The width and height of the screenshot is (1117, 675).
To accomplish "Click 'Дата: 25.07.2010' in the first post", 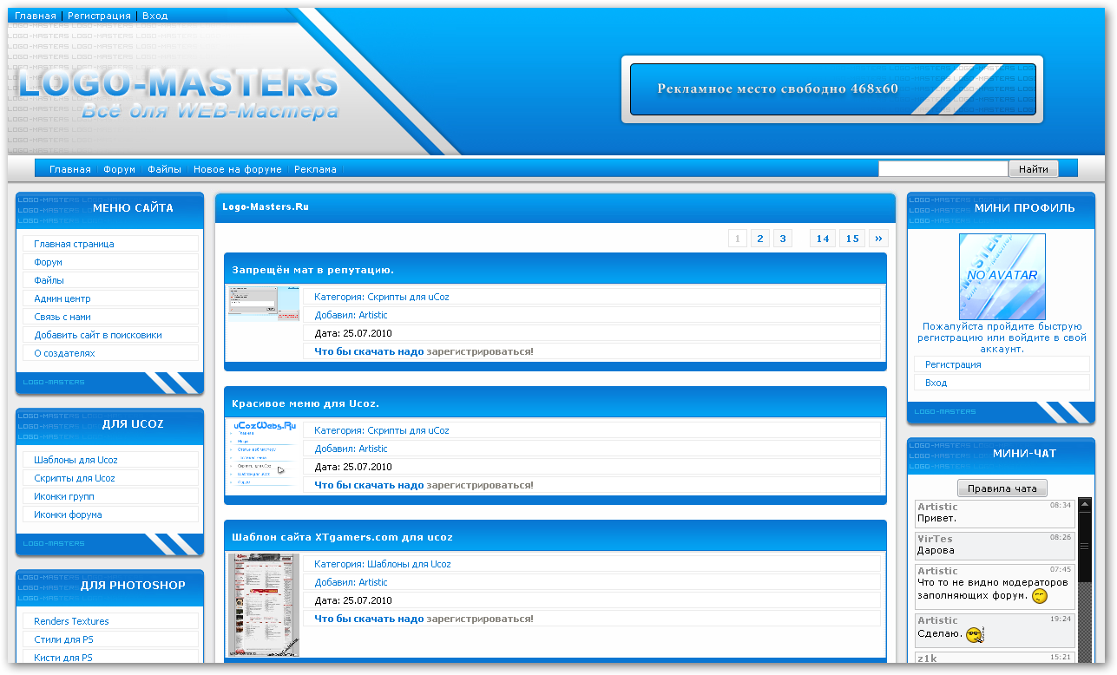I will click(x=353, y=333).
